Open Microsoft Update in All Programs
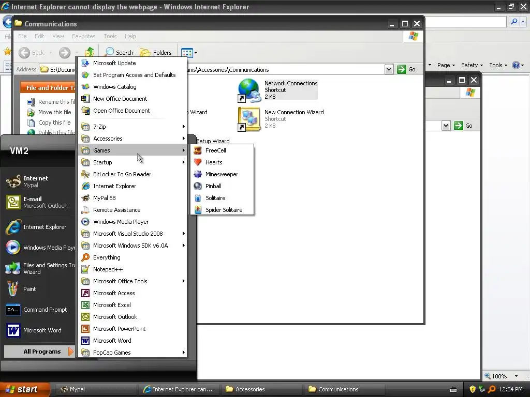530x397 pixels. click(x=132, y=63)
